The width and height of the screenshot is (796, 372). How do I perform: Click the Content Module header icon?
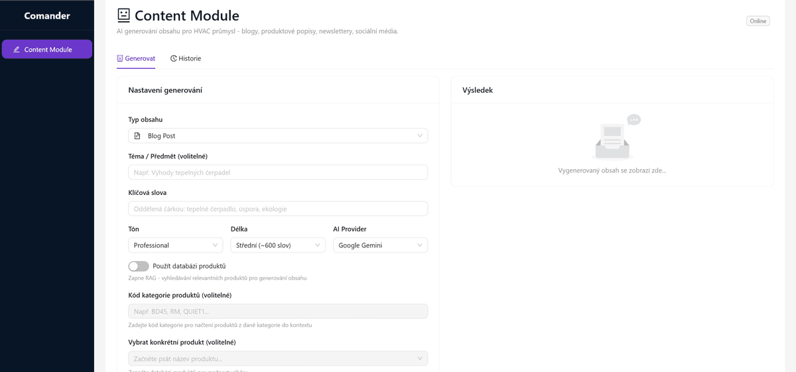click(x=123, y=15)
